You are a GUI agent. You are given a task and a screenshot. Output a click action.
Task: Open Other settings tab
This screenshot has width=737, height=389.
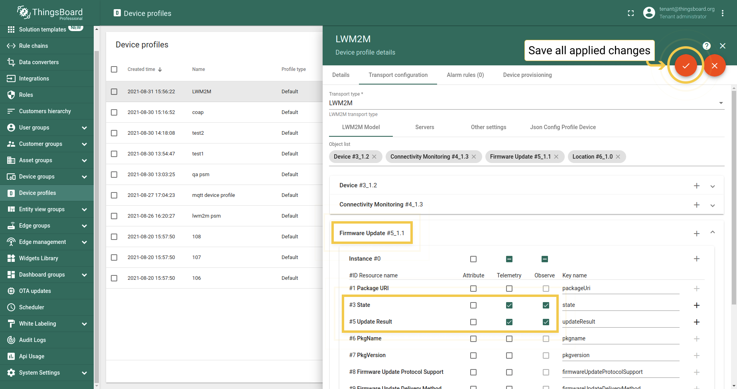pyautogui.click(x=488, y=127)
